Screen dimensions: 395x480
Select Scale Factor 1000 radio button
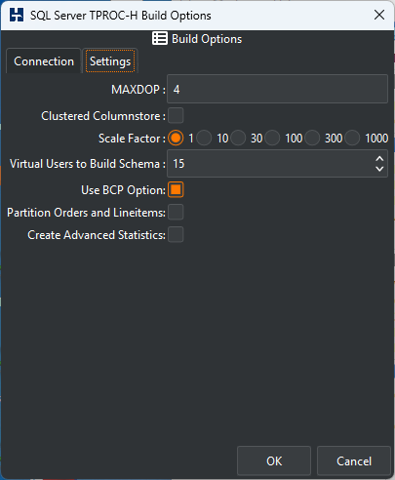(x=352, y=139)
